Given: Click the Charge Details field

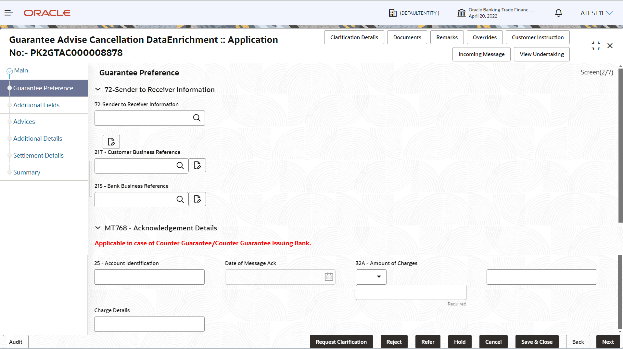Looking at the screenshot, I should coord(149,324).
